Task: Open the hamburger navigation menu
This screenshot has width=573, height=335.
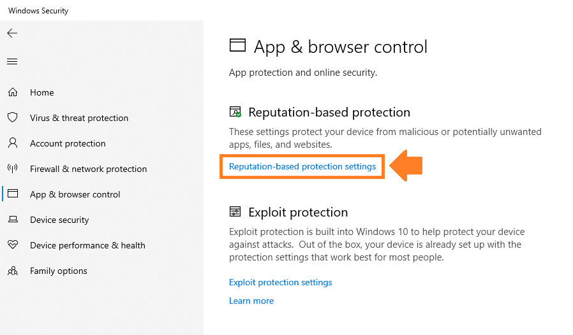Action: (x=12, y=61)
